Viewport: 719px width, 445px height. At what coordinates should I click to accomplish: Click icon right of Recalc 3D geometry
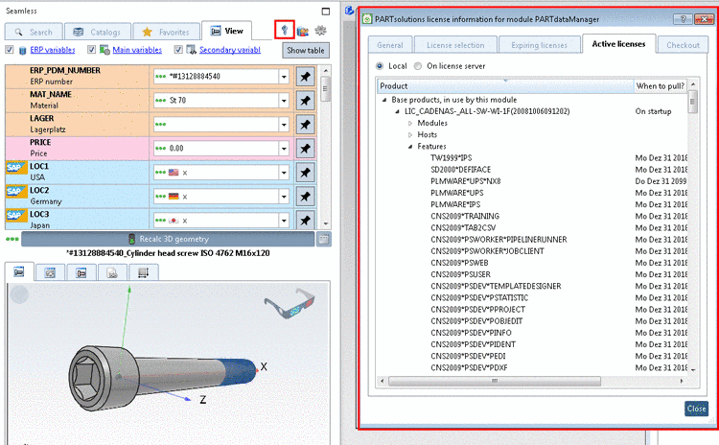324,239
